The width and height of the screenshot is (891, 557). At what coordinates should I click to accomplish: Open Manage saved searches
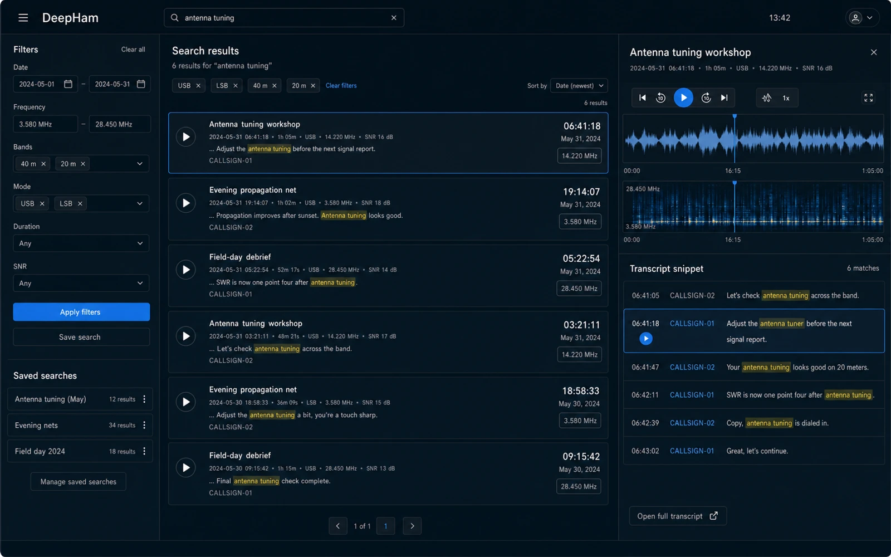coord(79,482)
